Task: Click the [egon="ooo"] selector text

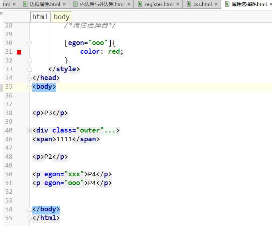Action: click(x=88, y=43)
